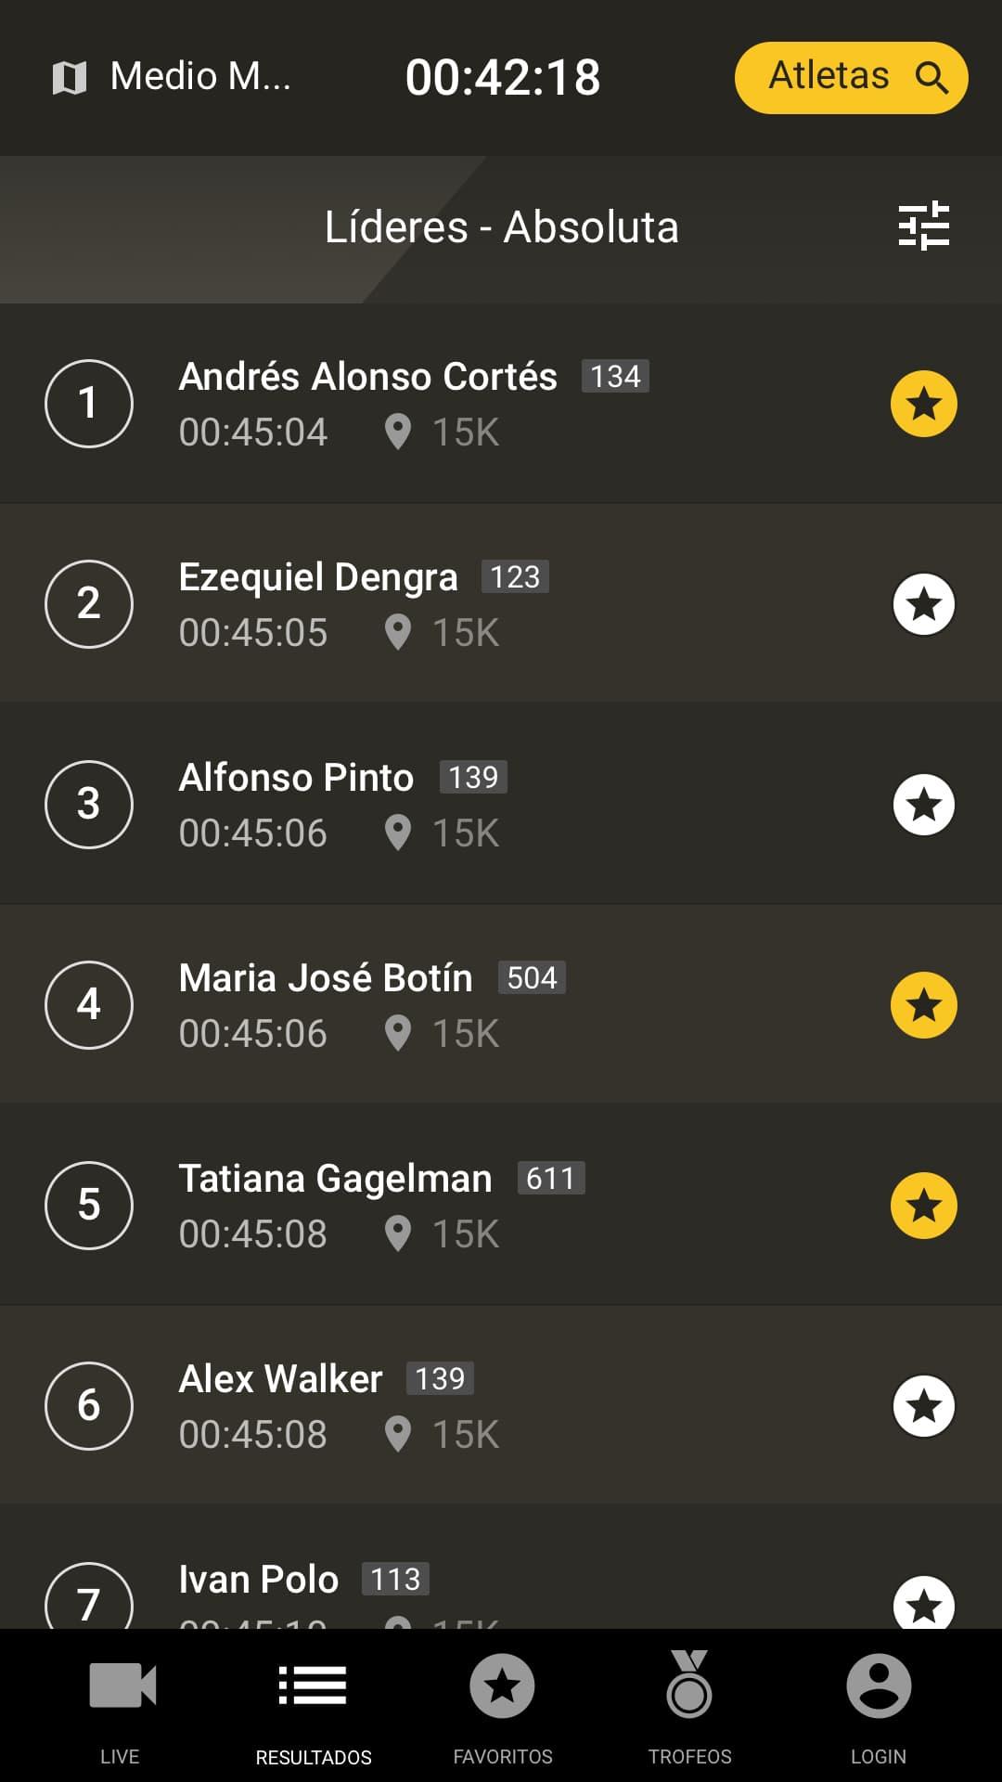Open the Trofeos medal tab

coord(689,1685)
